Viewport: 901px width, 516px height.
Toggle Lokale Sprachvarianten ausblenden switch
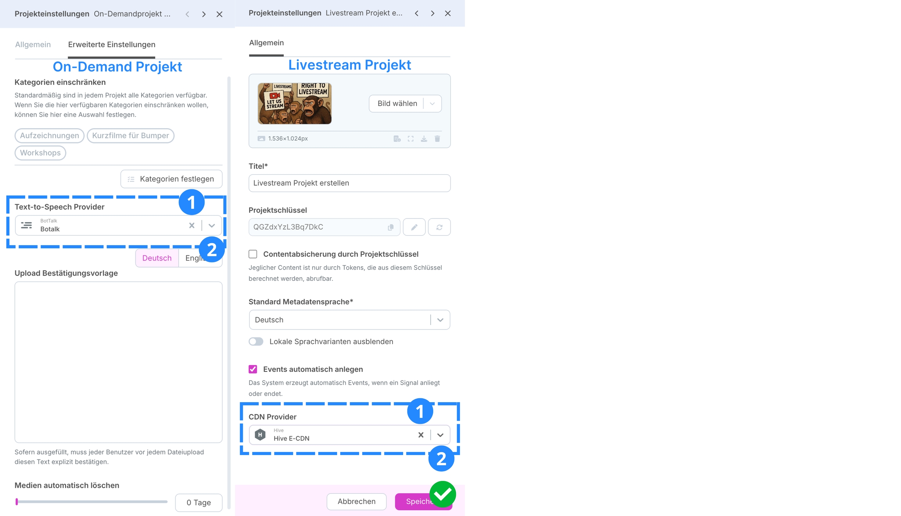[256, 342]
